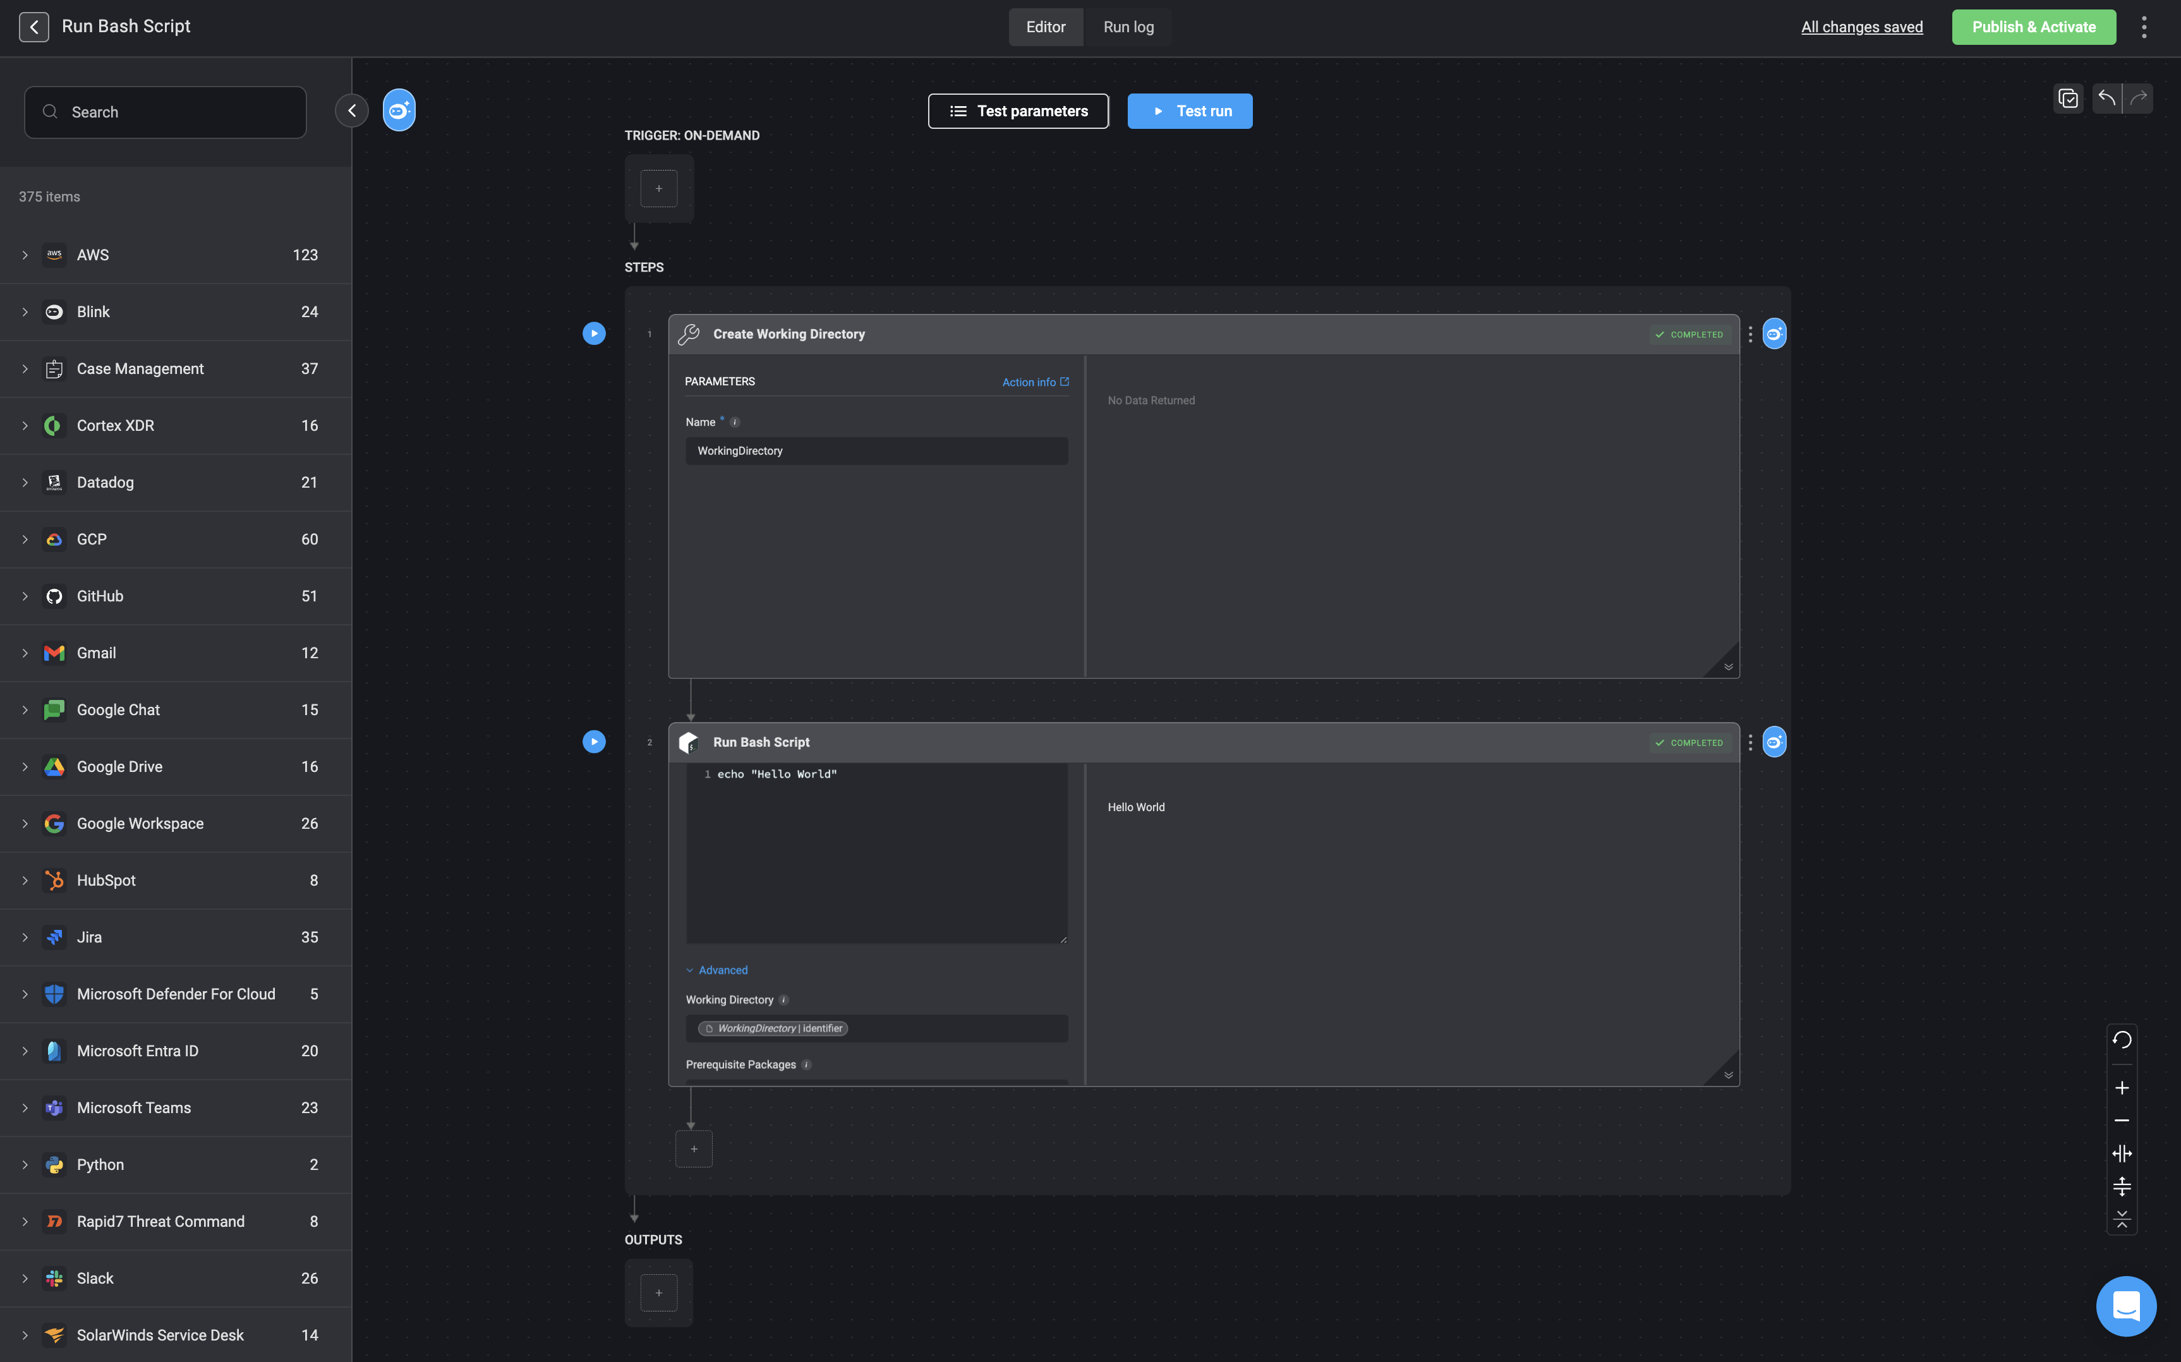The width and height of the screenshot is (2181, 1362).
Task: Open the HubSpot integration row
Action: tap(176, 880)
